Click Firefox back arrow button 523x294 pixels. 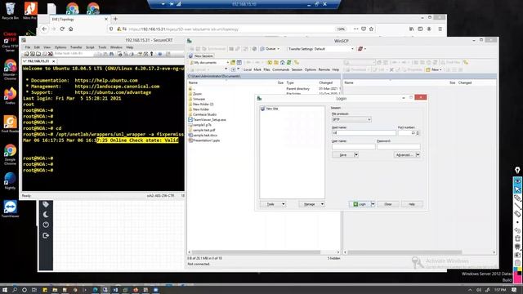coord(44,29)
